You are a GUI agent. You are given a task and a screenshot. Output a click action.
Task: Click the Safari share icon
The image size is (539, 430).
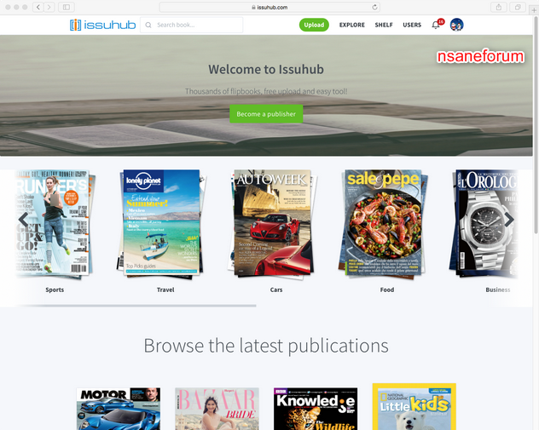(498, 7)
